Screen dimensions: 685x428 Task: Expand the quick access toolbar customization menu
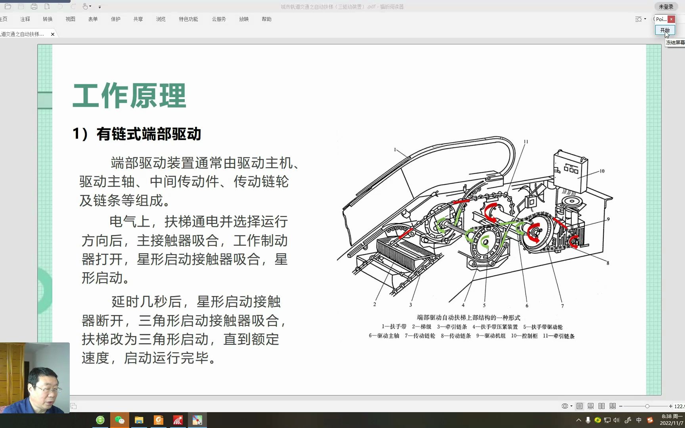pyautogui.click(x=100, y=7)
